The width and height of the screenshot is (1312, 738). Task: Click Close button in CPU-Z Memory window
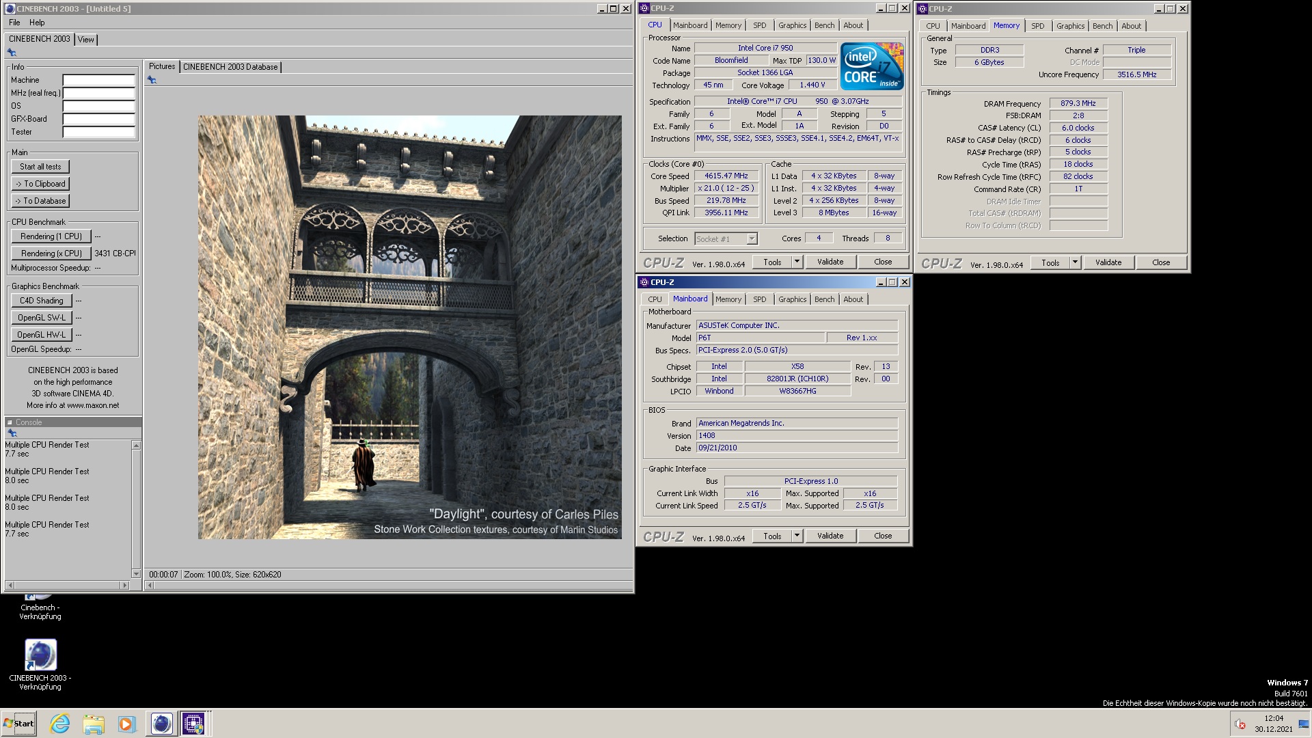(x=1161, y=262)
